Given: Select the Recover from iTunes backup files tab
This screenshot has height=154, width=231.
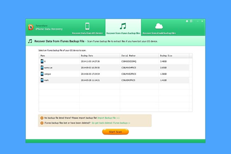Looking at the screenshot, I should (123, 28).
